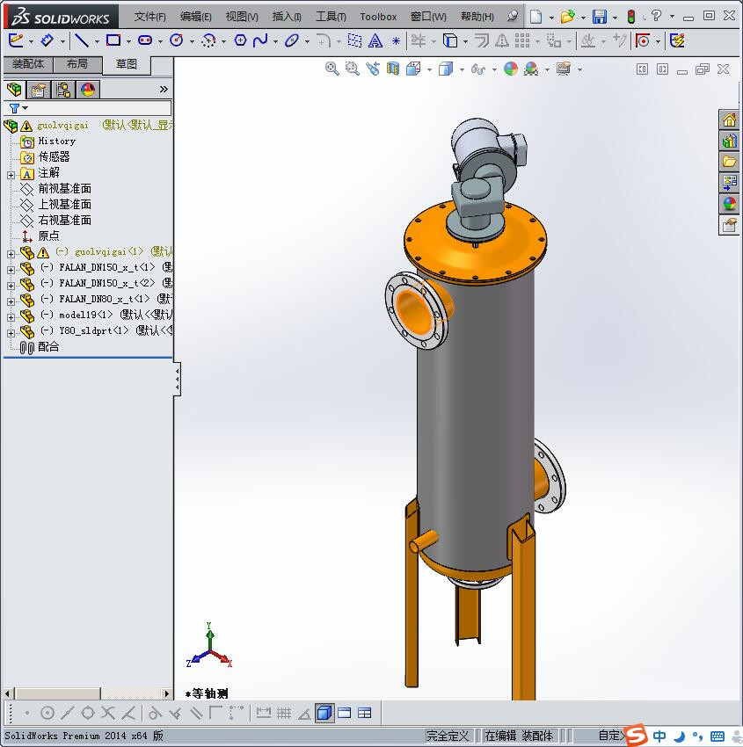The width and height of the screenshot is (743, 747).
Task: Open the FeatureManager design tree tab icon
Action: click(x=14, y=89)
